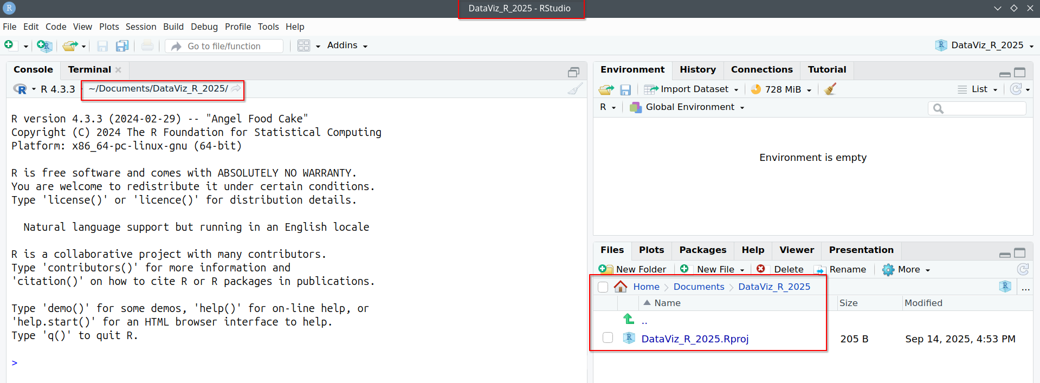Image resolution: width=1040 pixels, height=383 pixels.
Task: Go to parent directory arrow icon
Action: [628, 319]
